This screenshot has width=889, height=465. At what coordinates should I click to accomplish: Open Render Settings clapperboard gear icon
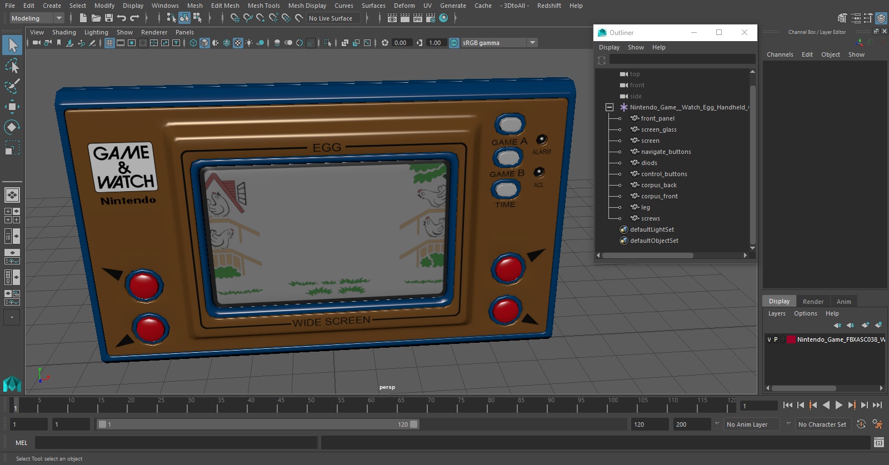click(431, 18)
